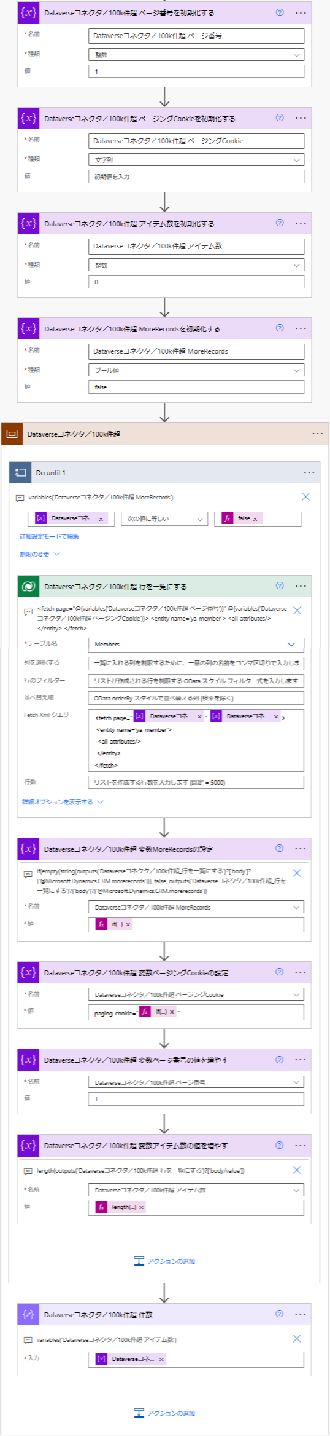The image size is (330, 1436).
Task: Click the 行のフィルター input field
Action: 196,681
